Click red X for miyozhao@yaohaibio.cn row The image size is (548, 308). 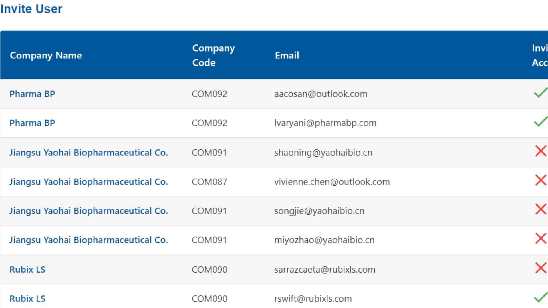(x=541, y=238)
